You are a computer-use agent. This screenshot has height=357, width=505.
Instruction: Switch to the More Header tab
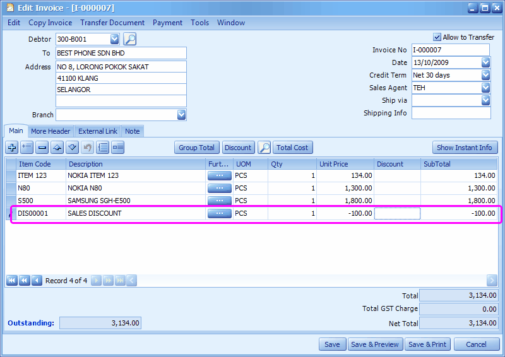click(50, 131)
